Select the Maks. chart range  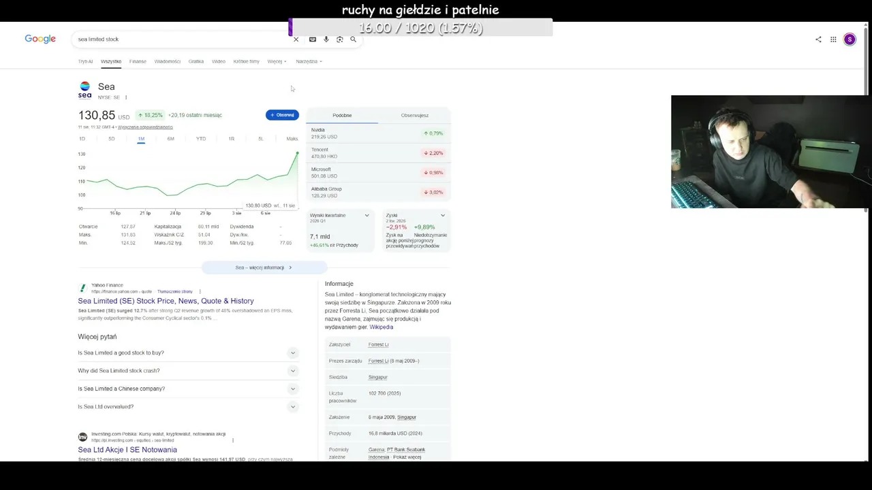coord(292,139)
